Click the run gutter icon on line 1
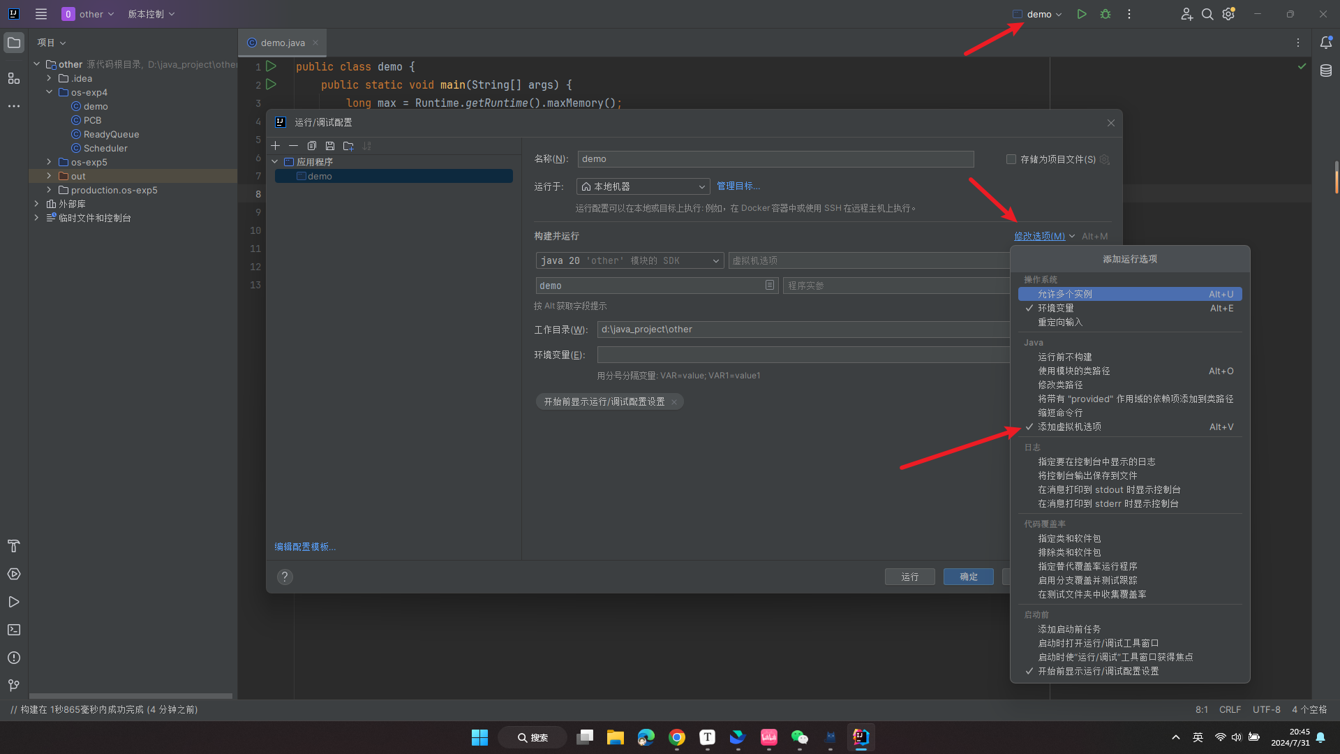Screen dimensions: 1340x754 (271, 66)
